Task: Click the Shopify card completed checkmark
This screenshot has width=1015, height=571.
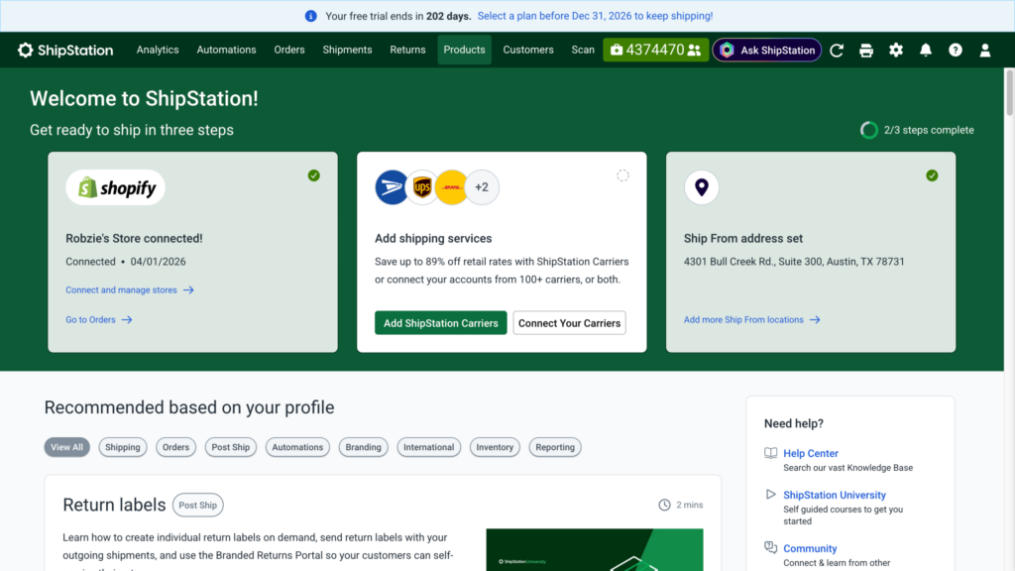Action: [x=314, y=175]
